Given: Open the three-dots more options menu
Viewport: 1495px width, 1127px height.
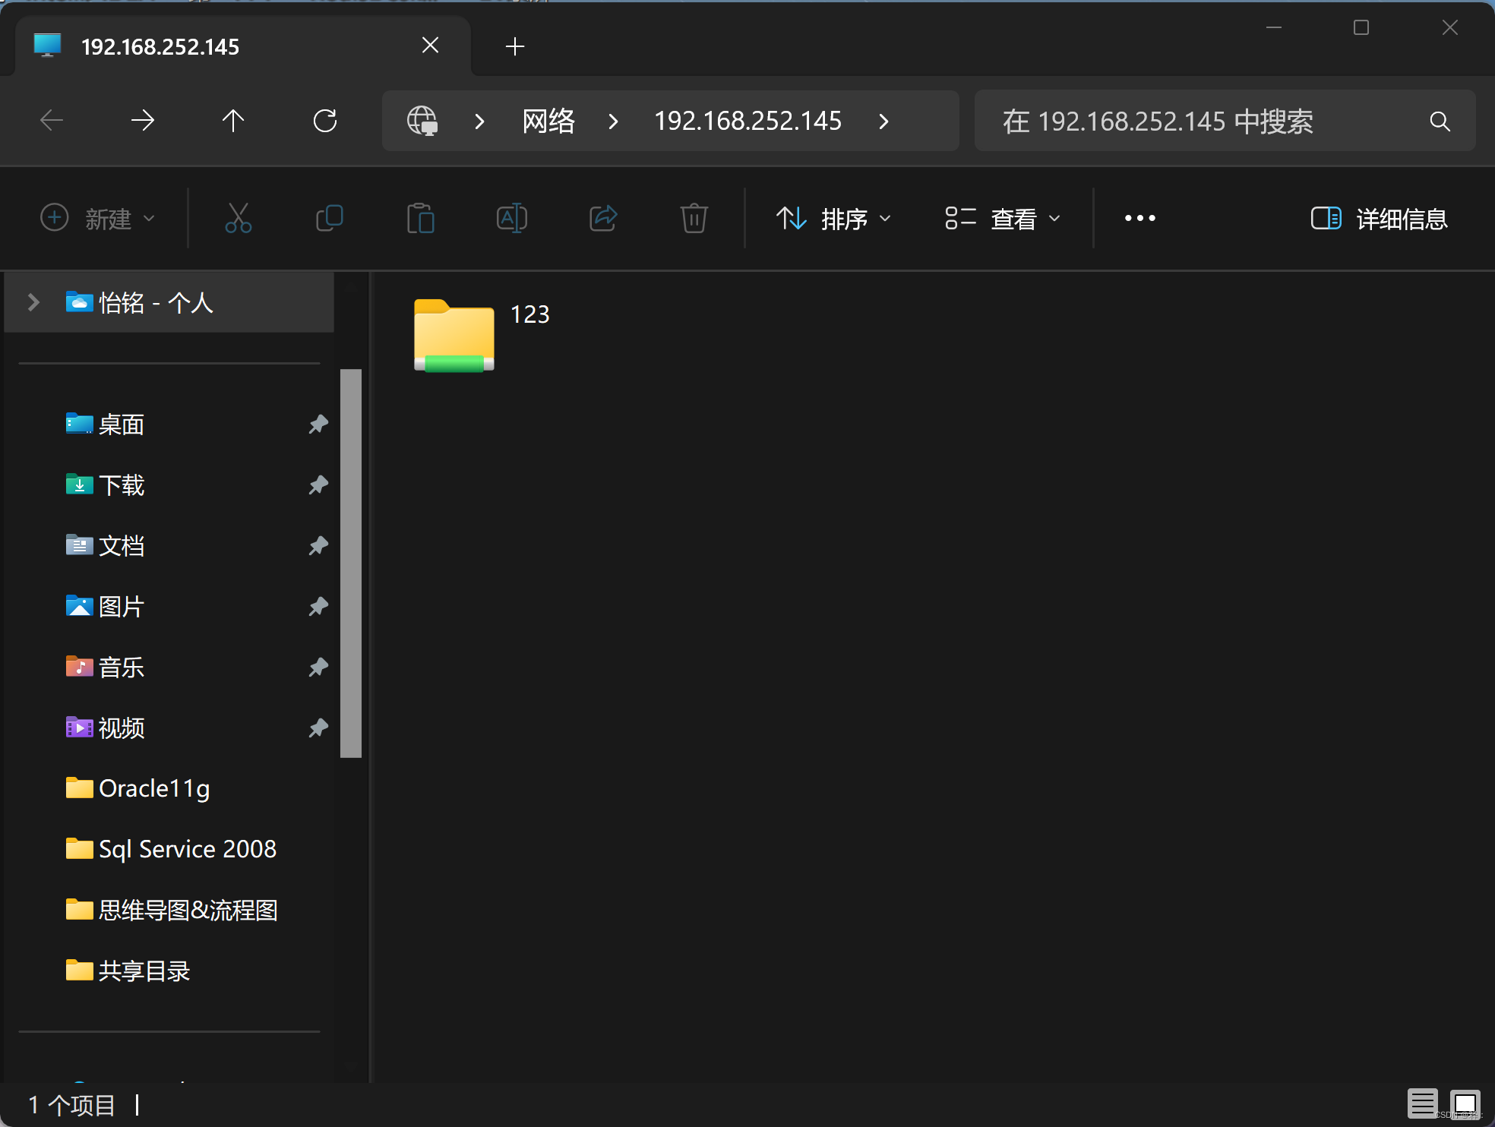Looking at the screenshot, I should tap(1139, 219).
